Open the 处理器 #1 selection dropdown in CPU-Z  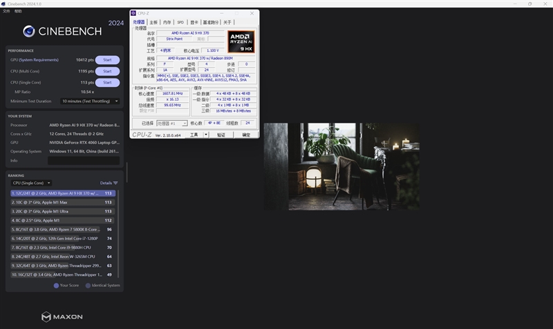tap(171, 123)
